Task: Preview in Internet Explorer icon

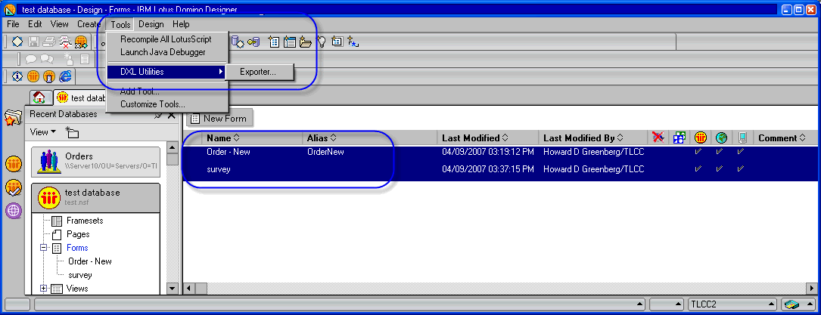Action: 65,76
